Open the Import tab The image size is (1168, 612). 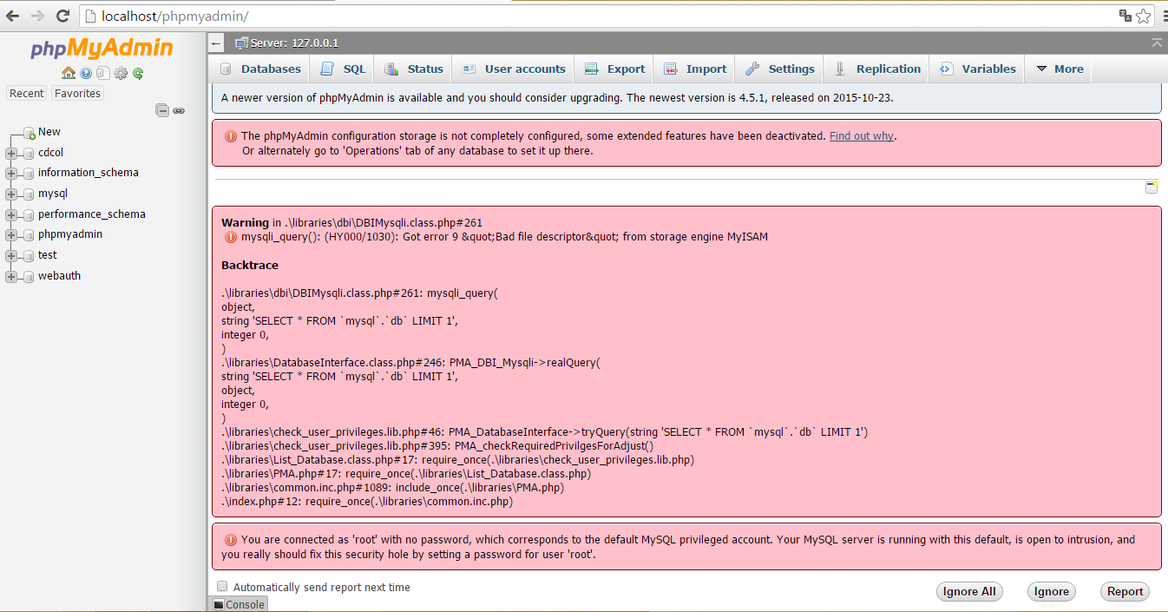coord(694,69)
